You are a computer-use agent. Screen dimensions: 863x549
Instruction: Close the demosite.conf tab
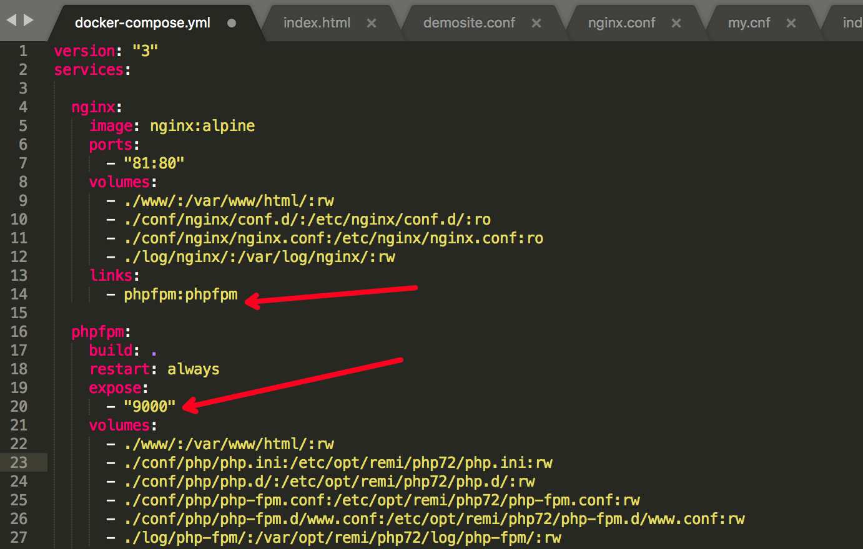[x=536, y=23]
